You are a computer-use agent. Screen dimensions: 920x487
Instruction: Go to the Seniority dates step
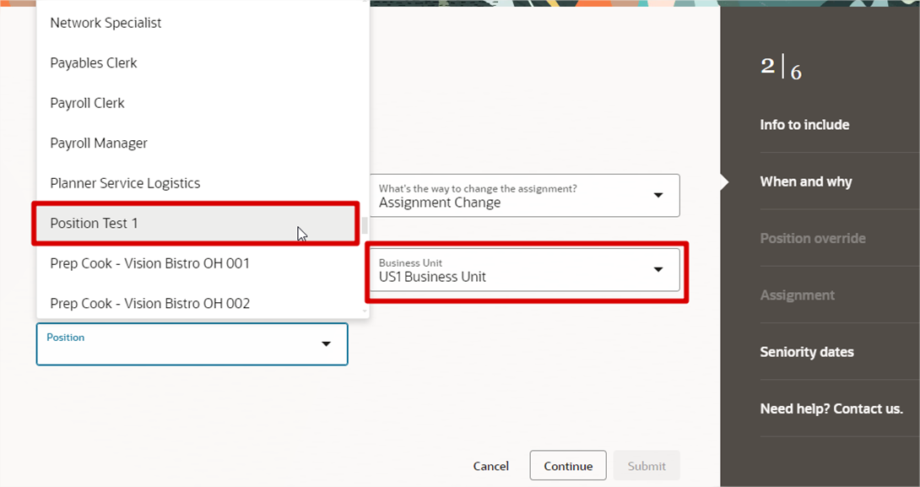(x=808, y=352)
